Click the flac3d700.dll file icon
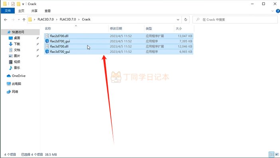280x158 pixels. pos(47,47)
